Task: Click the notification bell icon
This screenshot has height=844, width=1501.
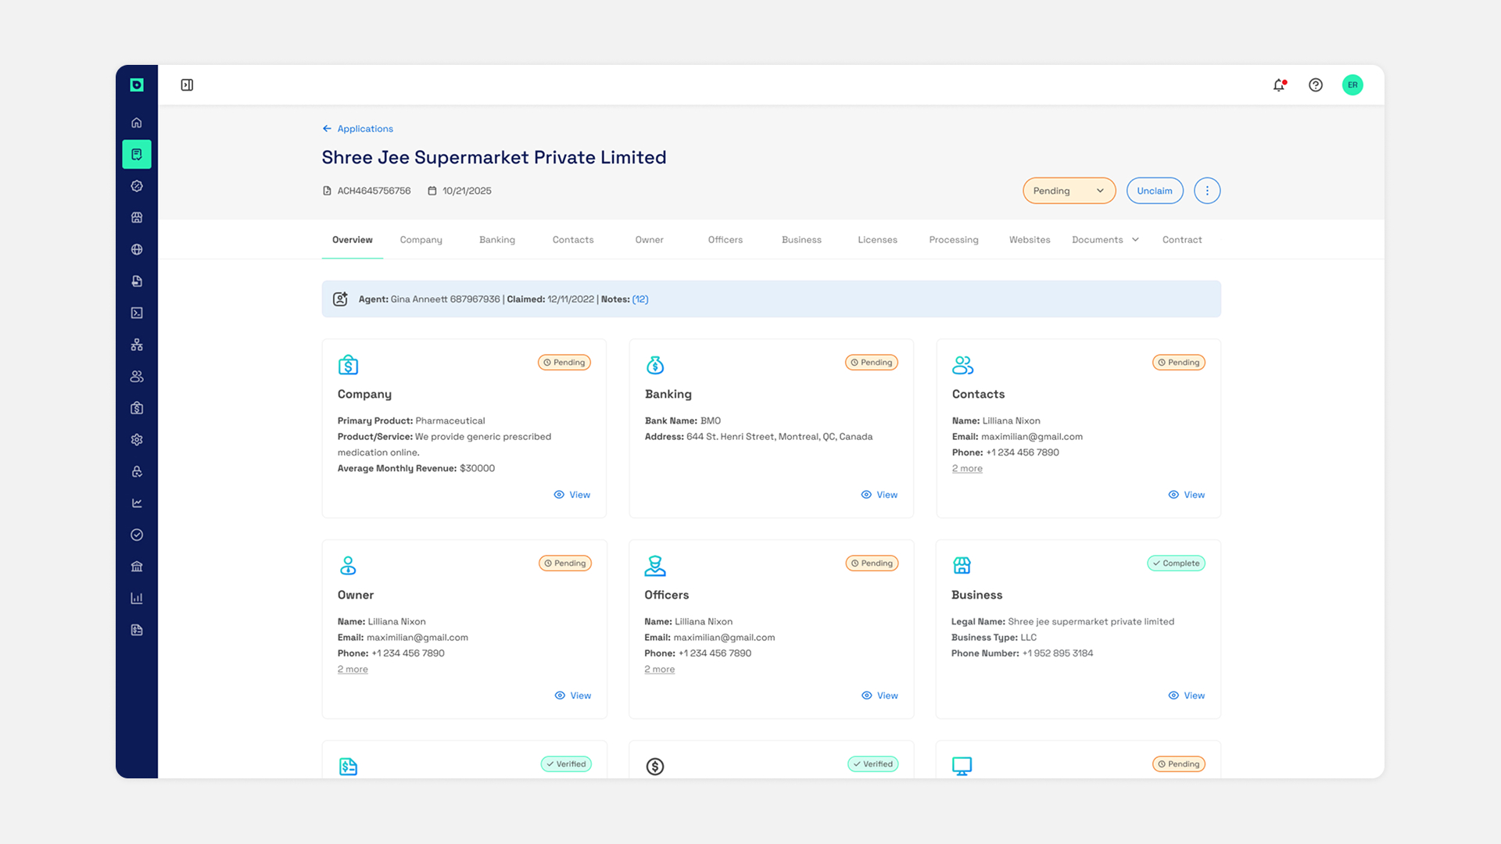Action: [x=1279, y=85]
